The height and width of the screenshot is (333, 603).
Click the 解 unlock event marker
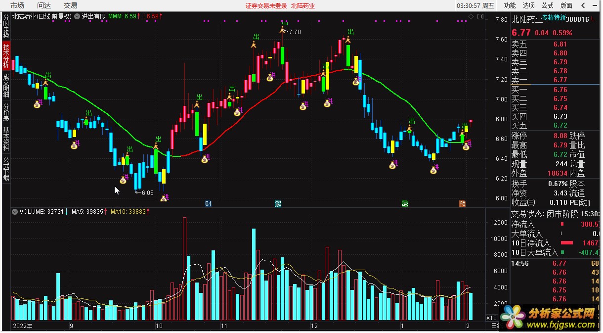pos(278,203)
